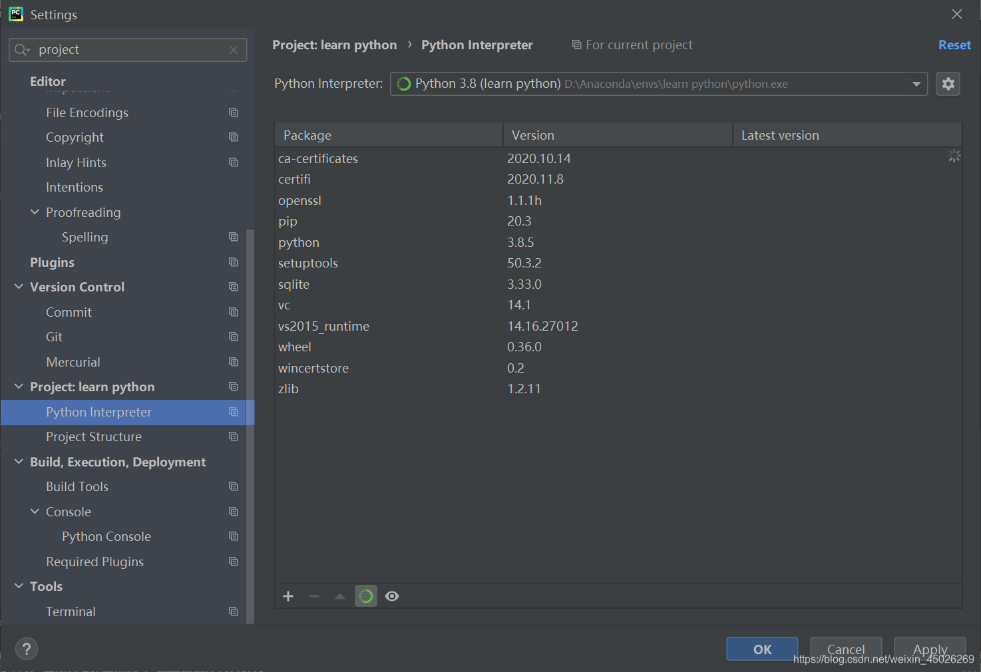Click the Cancel button
The image size is (981, 672).
coord(846,649)
